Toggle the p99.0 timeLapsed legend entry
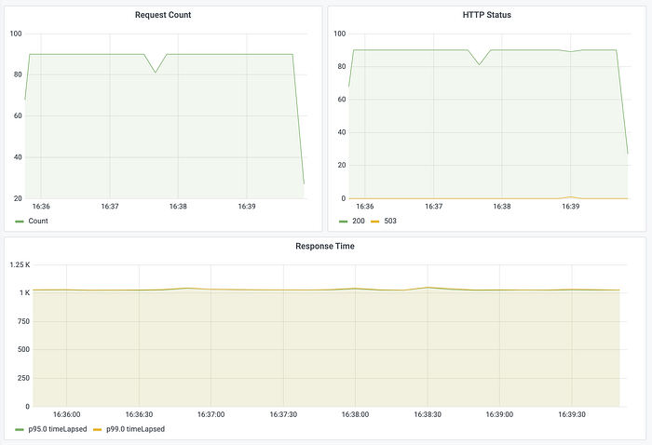Viewport: 652px width, 445px height. [x=135, y=429]
